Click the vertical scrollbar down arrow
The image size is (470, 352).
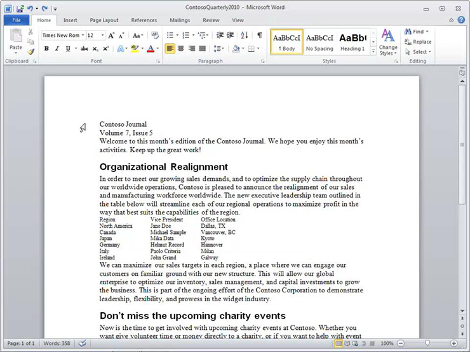[x=462, y=311]
